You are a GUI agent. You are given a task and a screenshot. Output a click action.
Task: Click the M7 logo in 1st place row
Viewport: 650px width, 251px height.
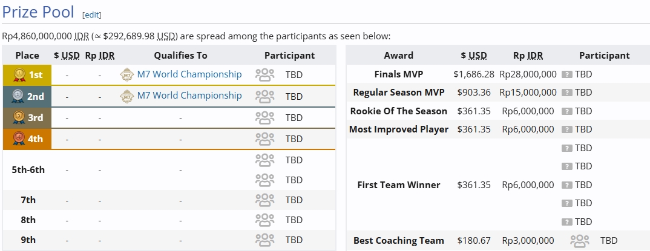[x=126, y=75]
